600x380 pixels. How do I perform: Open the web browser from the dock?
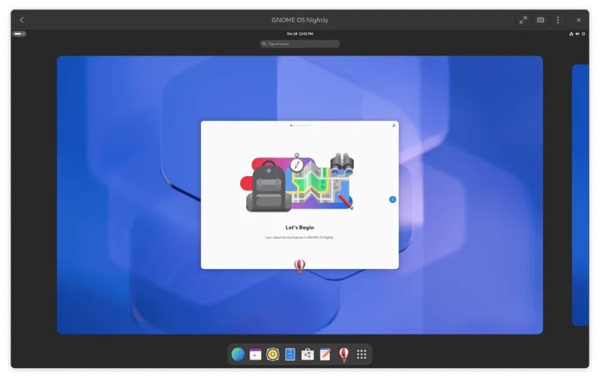237,354
